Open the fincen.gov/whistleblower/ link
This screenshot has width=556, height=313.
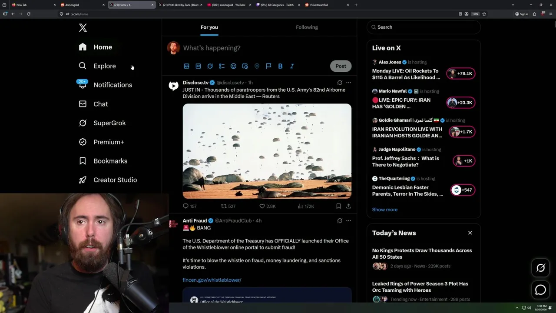(x=212, y=280)
